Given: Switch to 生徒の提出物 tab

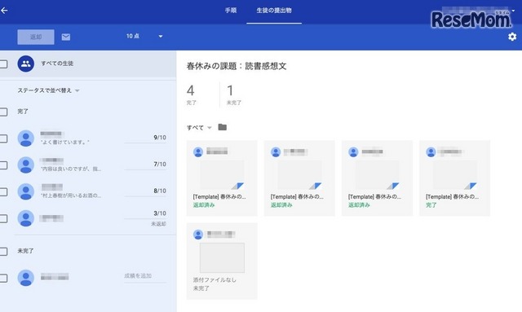Looking at the screenshot, I should [x=274, y=11].
